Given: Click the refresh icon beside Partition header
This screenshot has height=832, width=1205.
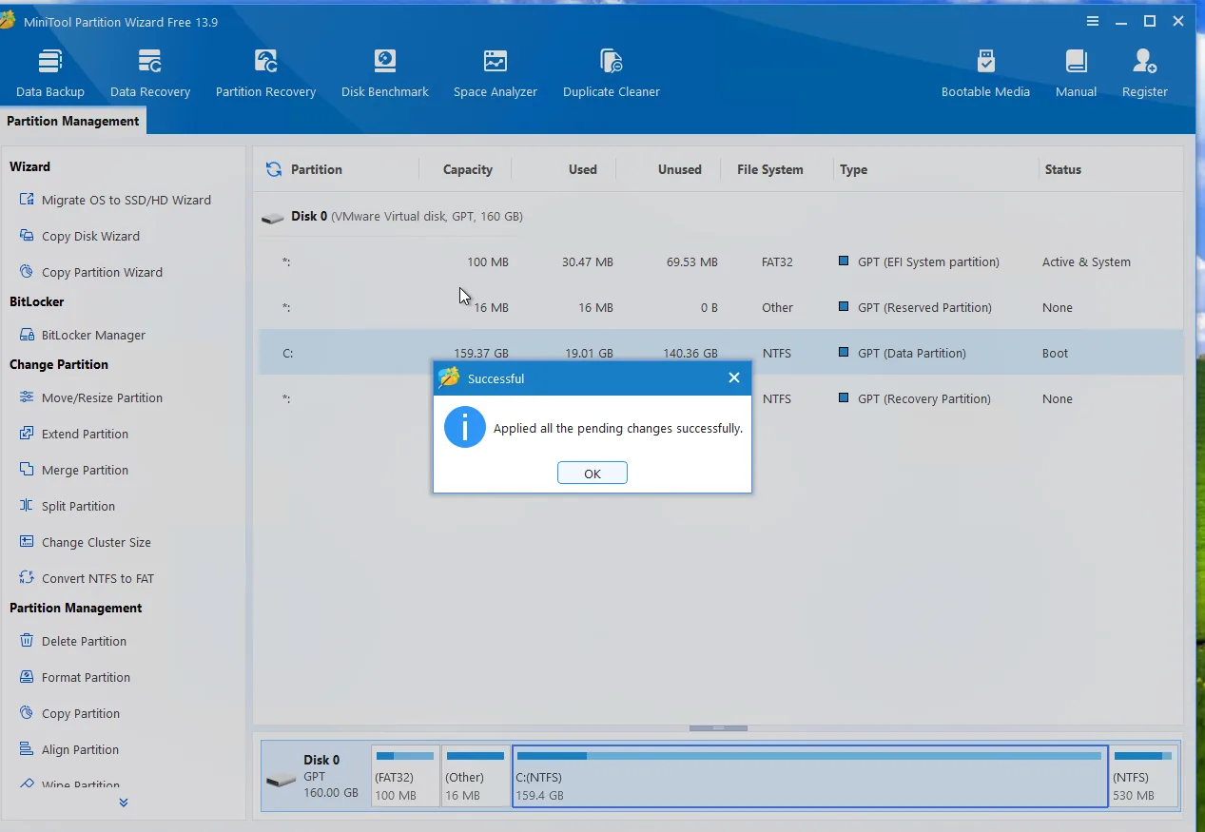Looking at the screenshot, I should 274,169.
